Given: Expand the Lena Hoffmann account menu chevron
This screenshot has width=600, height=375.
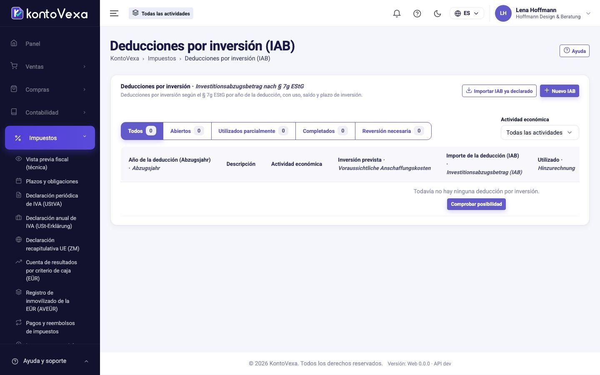Looking at the screenshot, I should [x=588, y=13].
